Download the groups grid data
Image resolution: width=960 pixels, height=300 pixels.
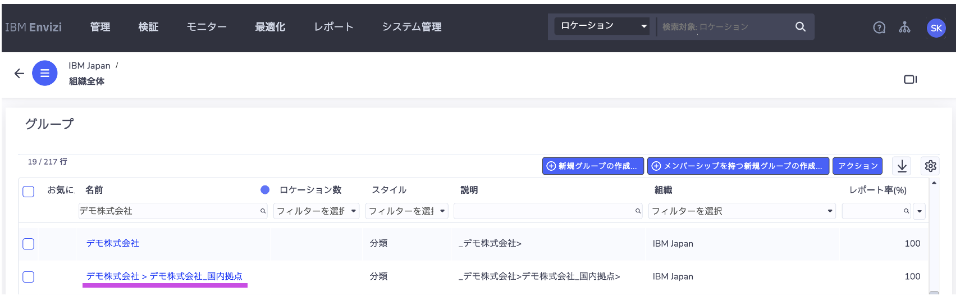[902, 166]
